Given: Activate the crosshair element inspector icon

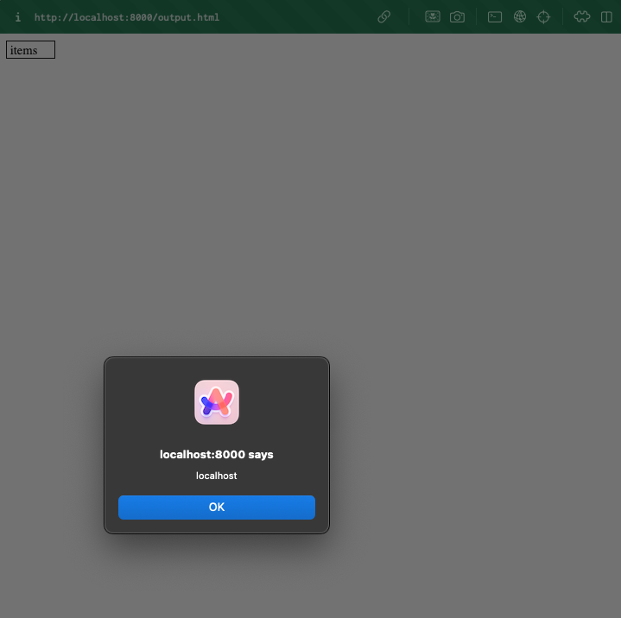Looking at the screenshot, I should (x=543, y=17).
